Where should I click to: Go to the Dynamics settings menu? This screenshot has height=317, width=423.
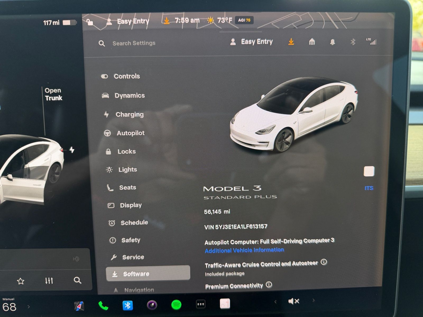tap(123, 95)
